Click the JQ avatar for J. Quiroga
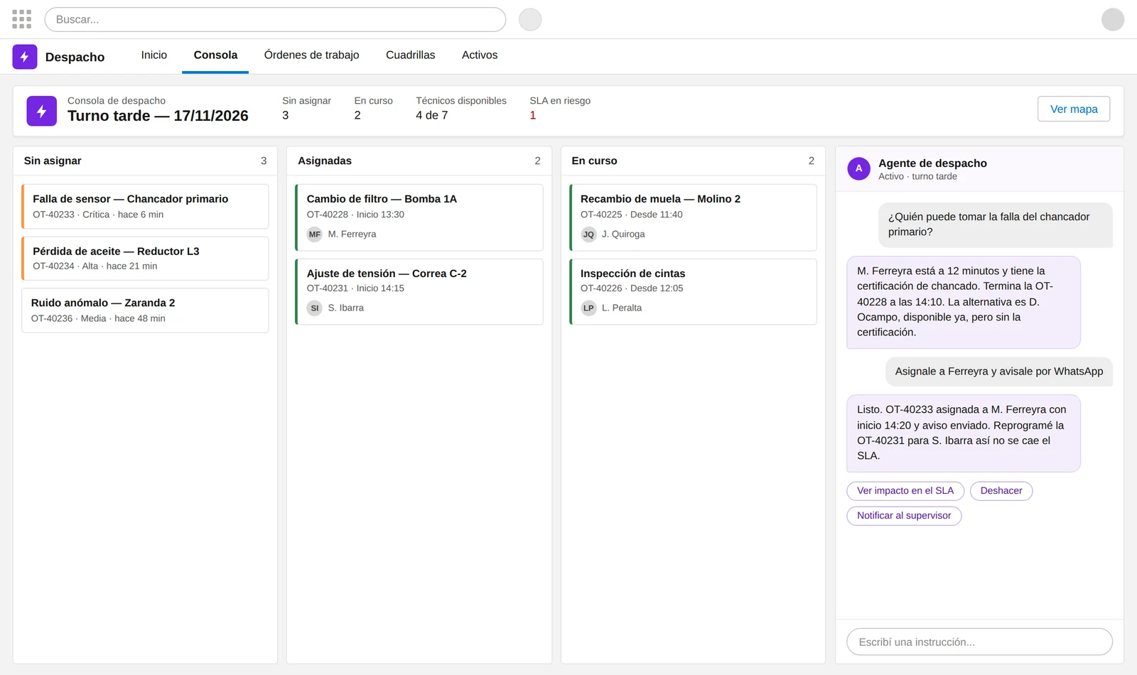The width and height of the screenshot is (1137, 675). click(x=588, y=234)
